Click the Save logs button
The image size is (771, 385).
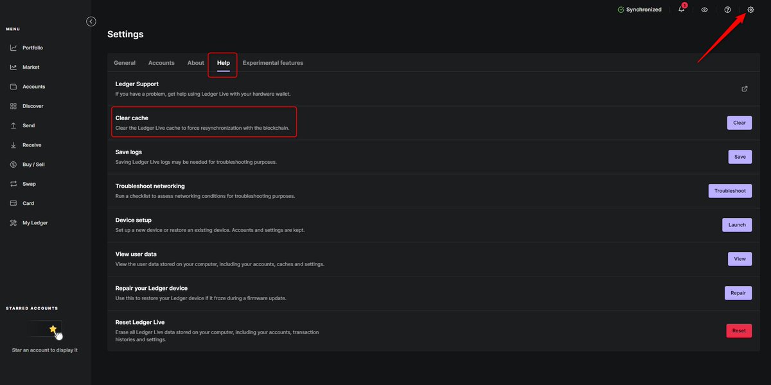tap(740, 157)
